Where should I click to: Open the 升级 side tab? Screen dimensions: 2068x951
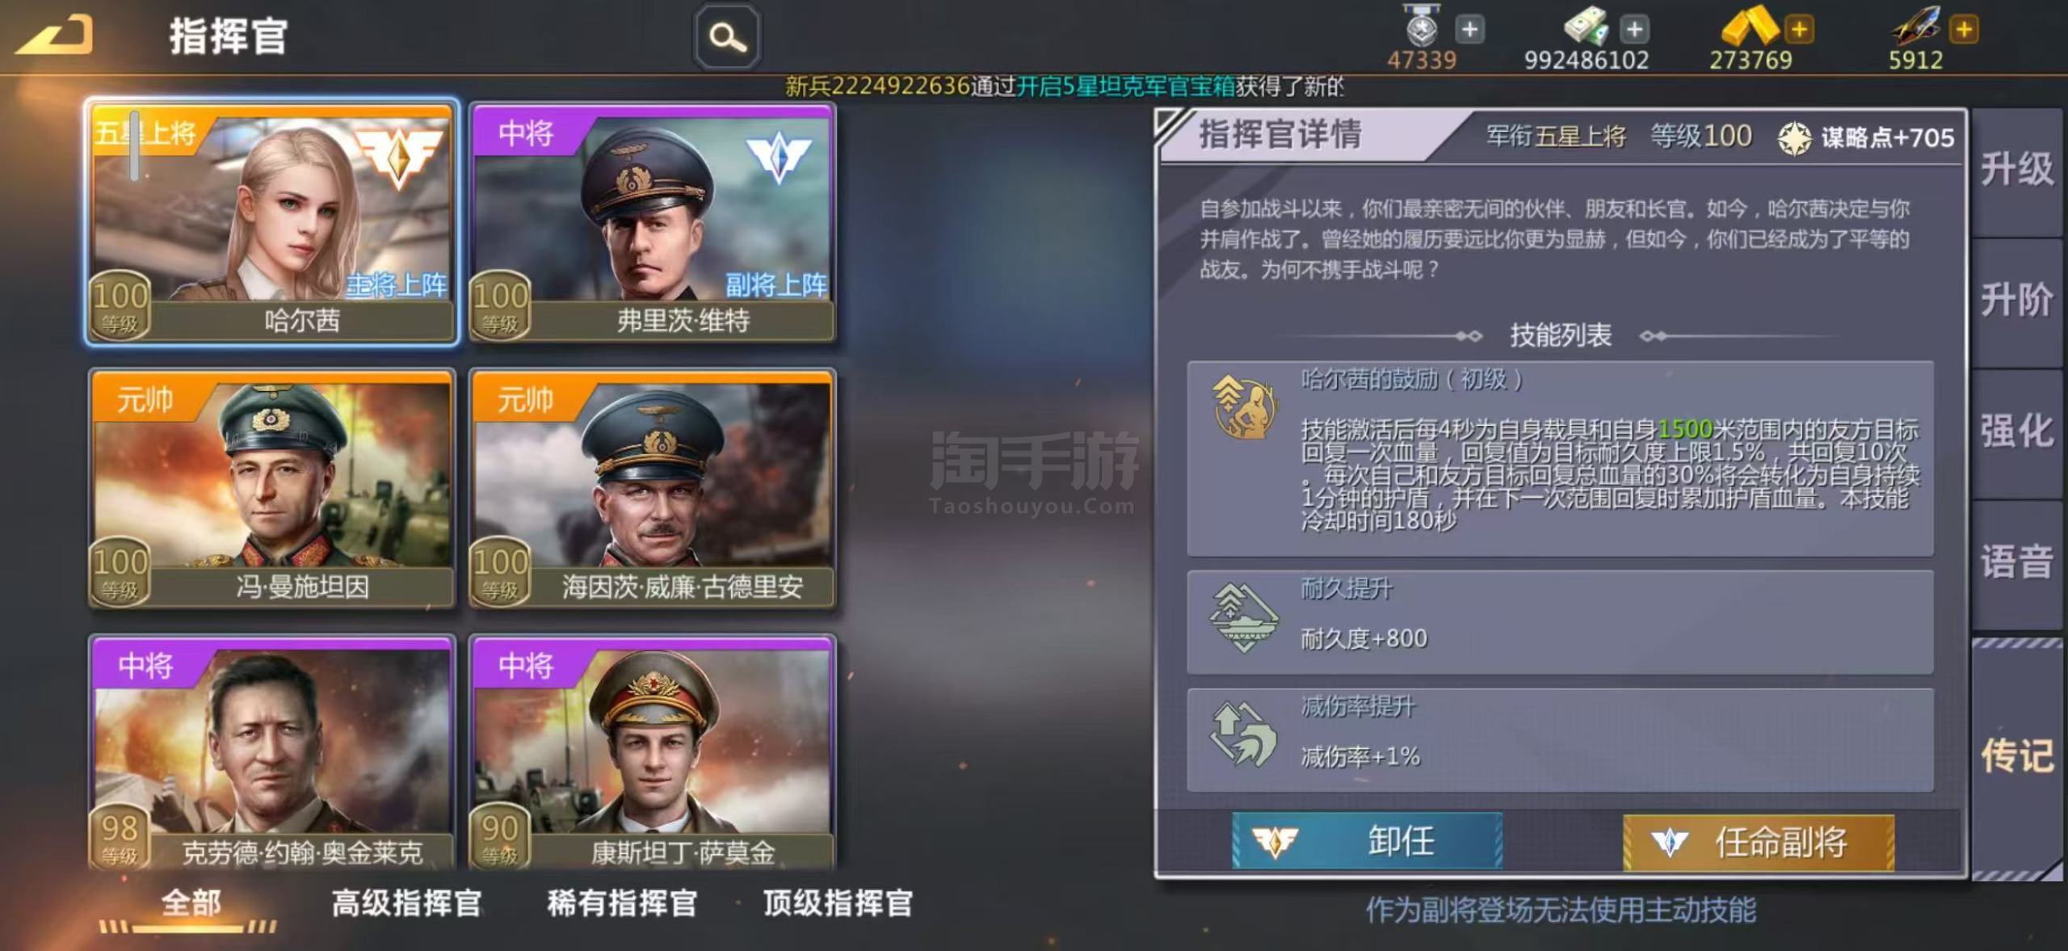click(x=2016, y=170)
